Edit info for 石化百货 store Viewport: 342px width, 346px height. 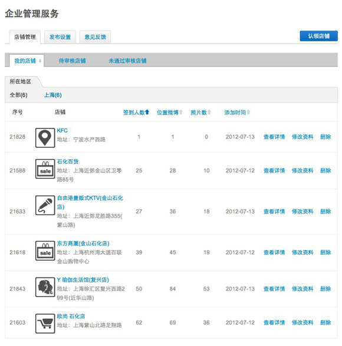click(x=302, y=170)
